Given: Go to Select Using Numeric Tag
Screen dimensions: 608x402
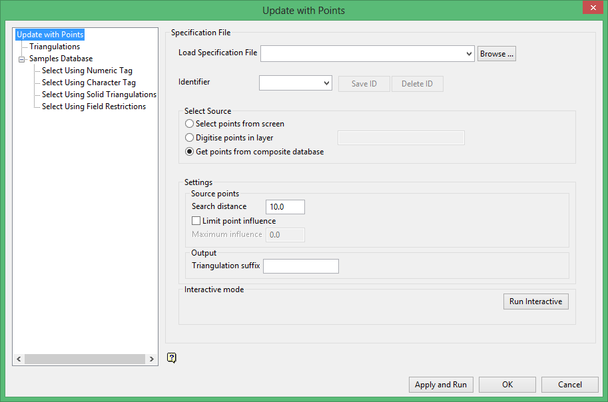Looking at the screenshot, I should 87,71.
